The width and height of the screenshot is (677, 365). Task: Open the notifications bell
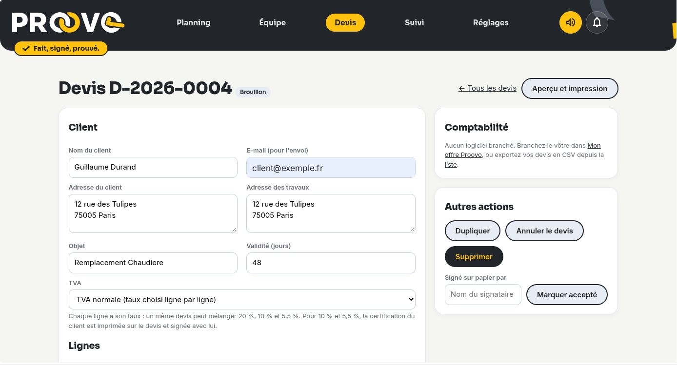[x=597, y=22]
